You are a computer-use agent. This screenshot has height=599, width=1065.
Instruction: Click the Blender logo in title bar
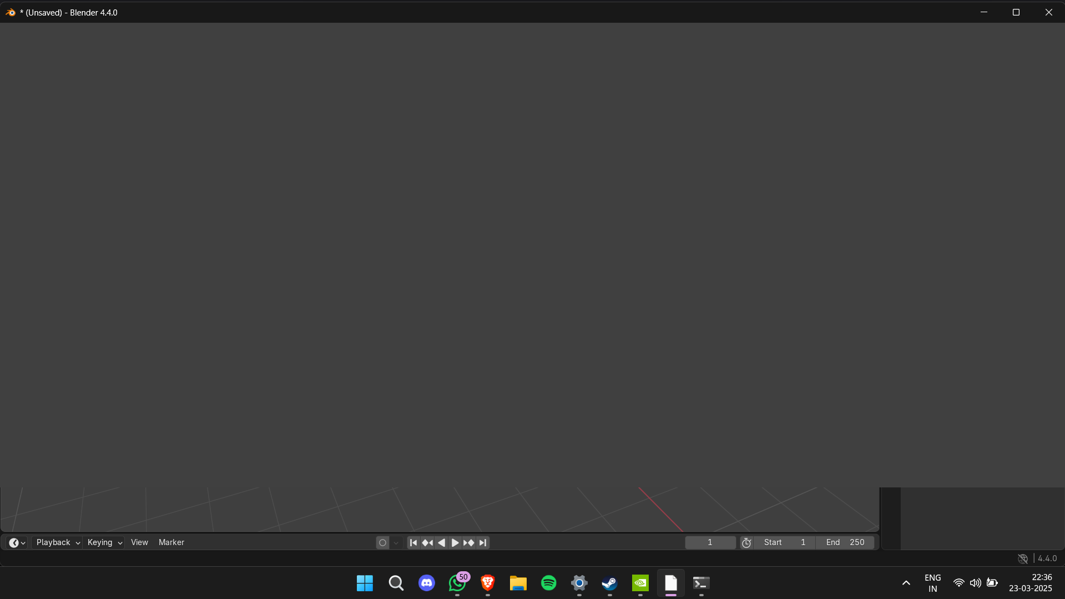tap(11, 12)
